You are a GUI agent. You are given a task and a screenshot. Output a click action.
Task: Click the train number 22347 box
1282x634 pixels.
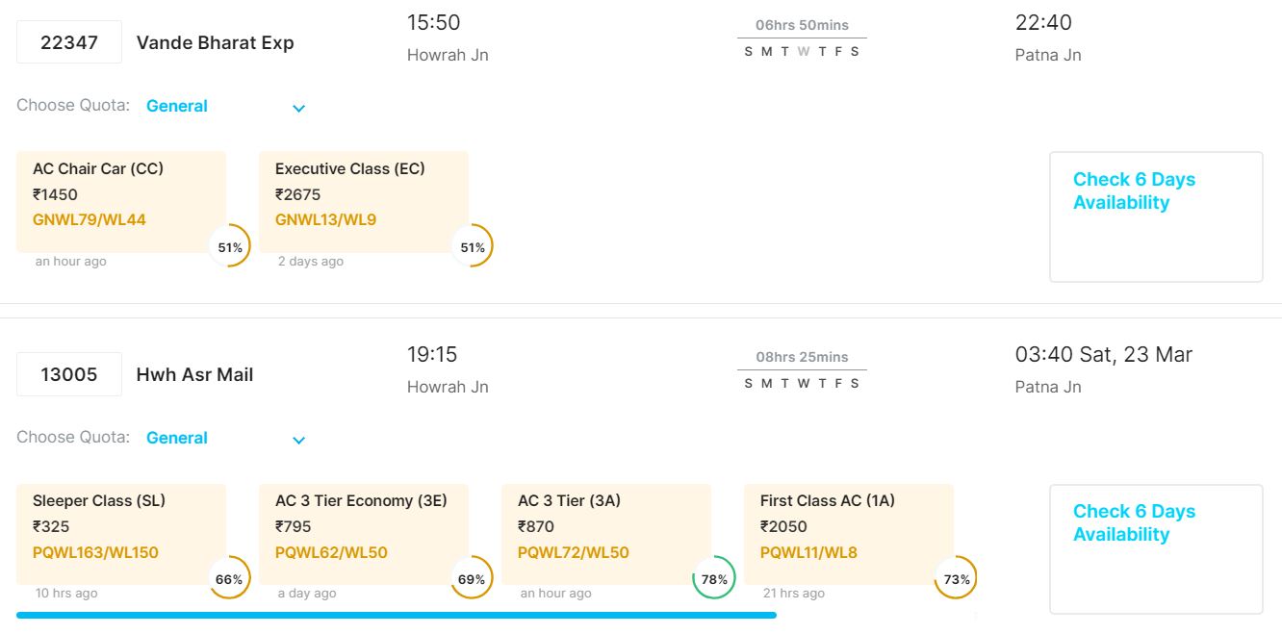tap(69, 42)
